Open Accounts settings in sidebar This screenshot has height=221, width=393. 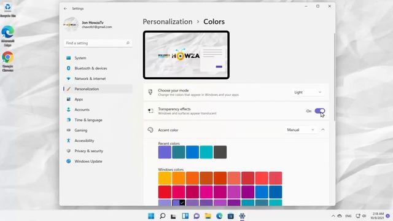click(98, 109)
